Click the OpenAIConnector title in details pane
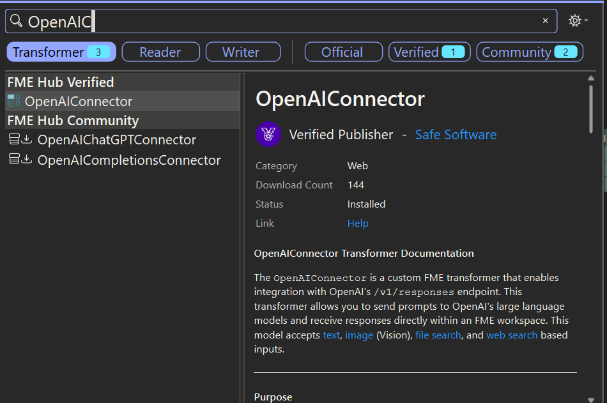The height and width of the screenshot is (403, 607). pos(340,99)
